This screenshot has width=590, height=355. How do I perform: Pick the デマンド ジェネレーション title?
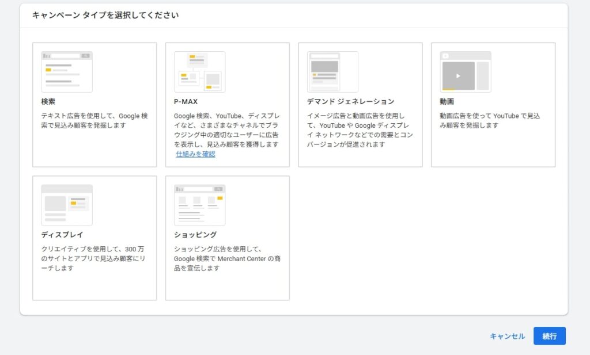tap(350, 102)
